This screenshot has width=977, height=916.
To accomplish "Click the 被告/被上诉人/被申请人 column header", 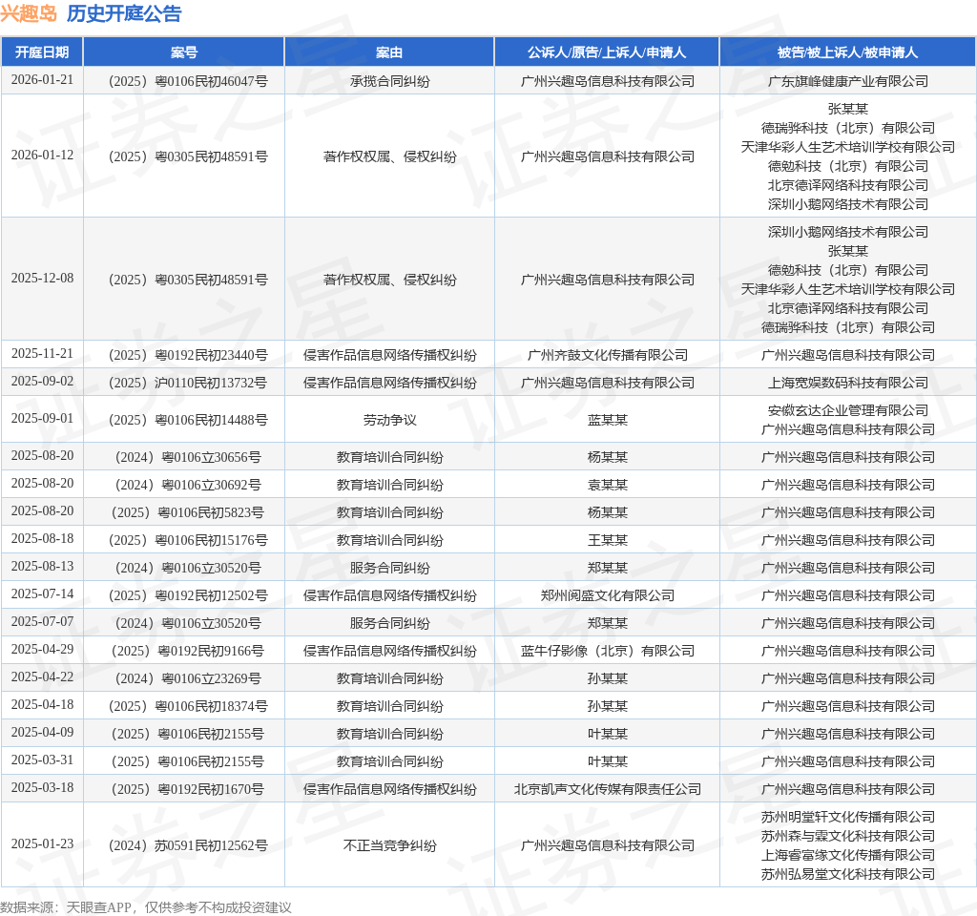I will 847,52.
